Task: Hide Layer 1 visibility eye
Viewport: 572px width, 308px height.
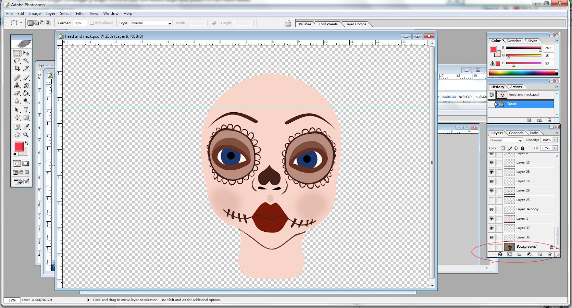Action: (x=492, y=219)
